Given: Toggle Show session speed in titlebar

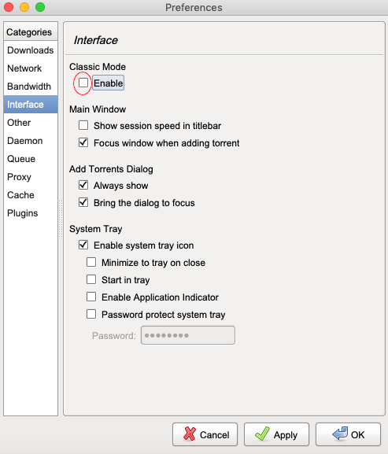Looking at the screenshot, I should point(83,125).
